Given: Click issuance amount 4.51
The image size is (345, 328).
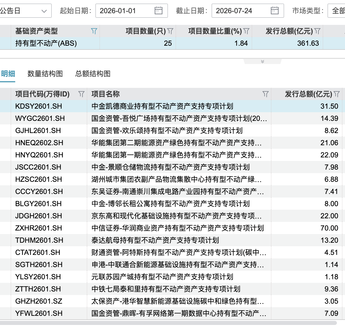Looking at the screenshot, I should [x=331, y=253].
